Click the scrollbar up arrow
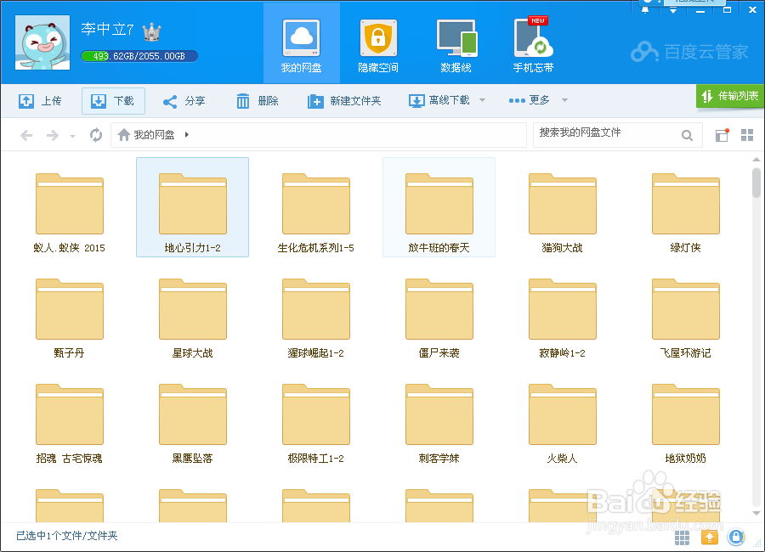The image size is (765, 552). [x=756, y=160]
